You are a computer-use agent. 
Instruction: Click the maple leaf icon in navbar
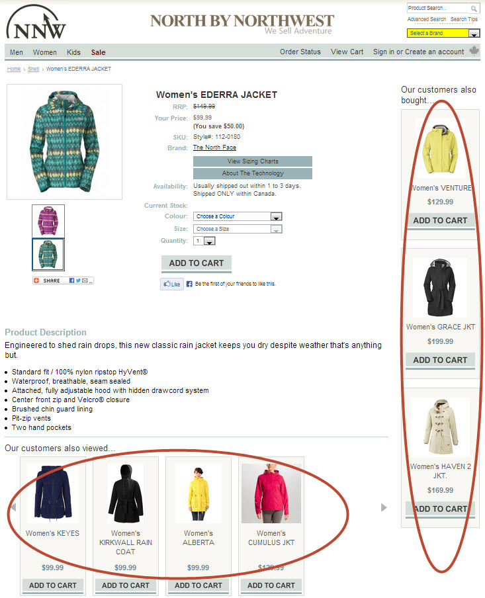pos(474,51)
